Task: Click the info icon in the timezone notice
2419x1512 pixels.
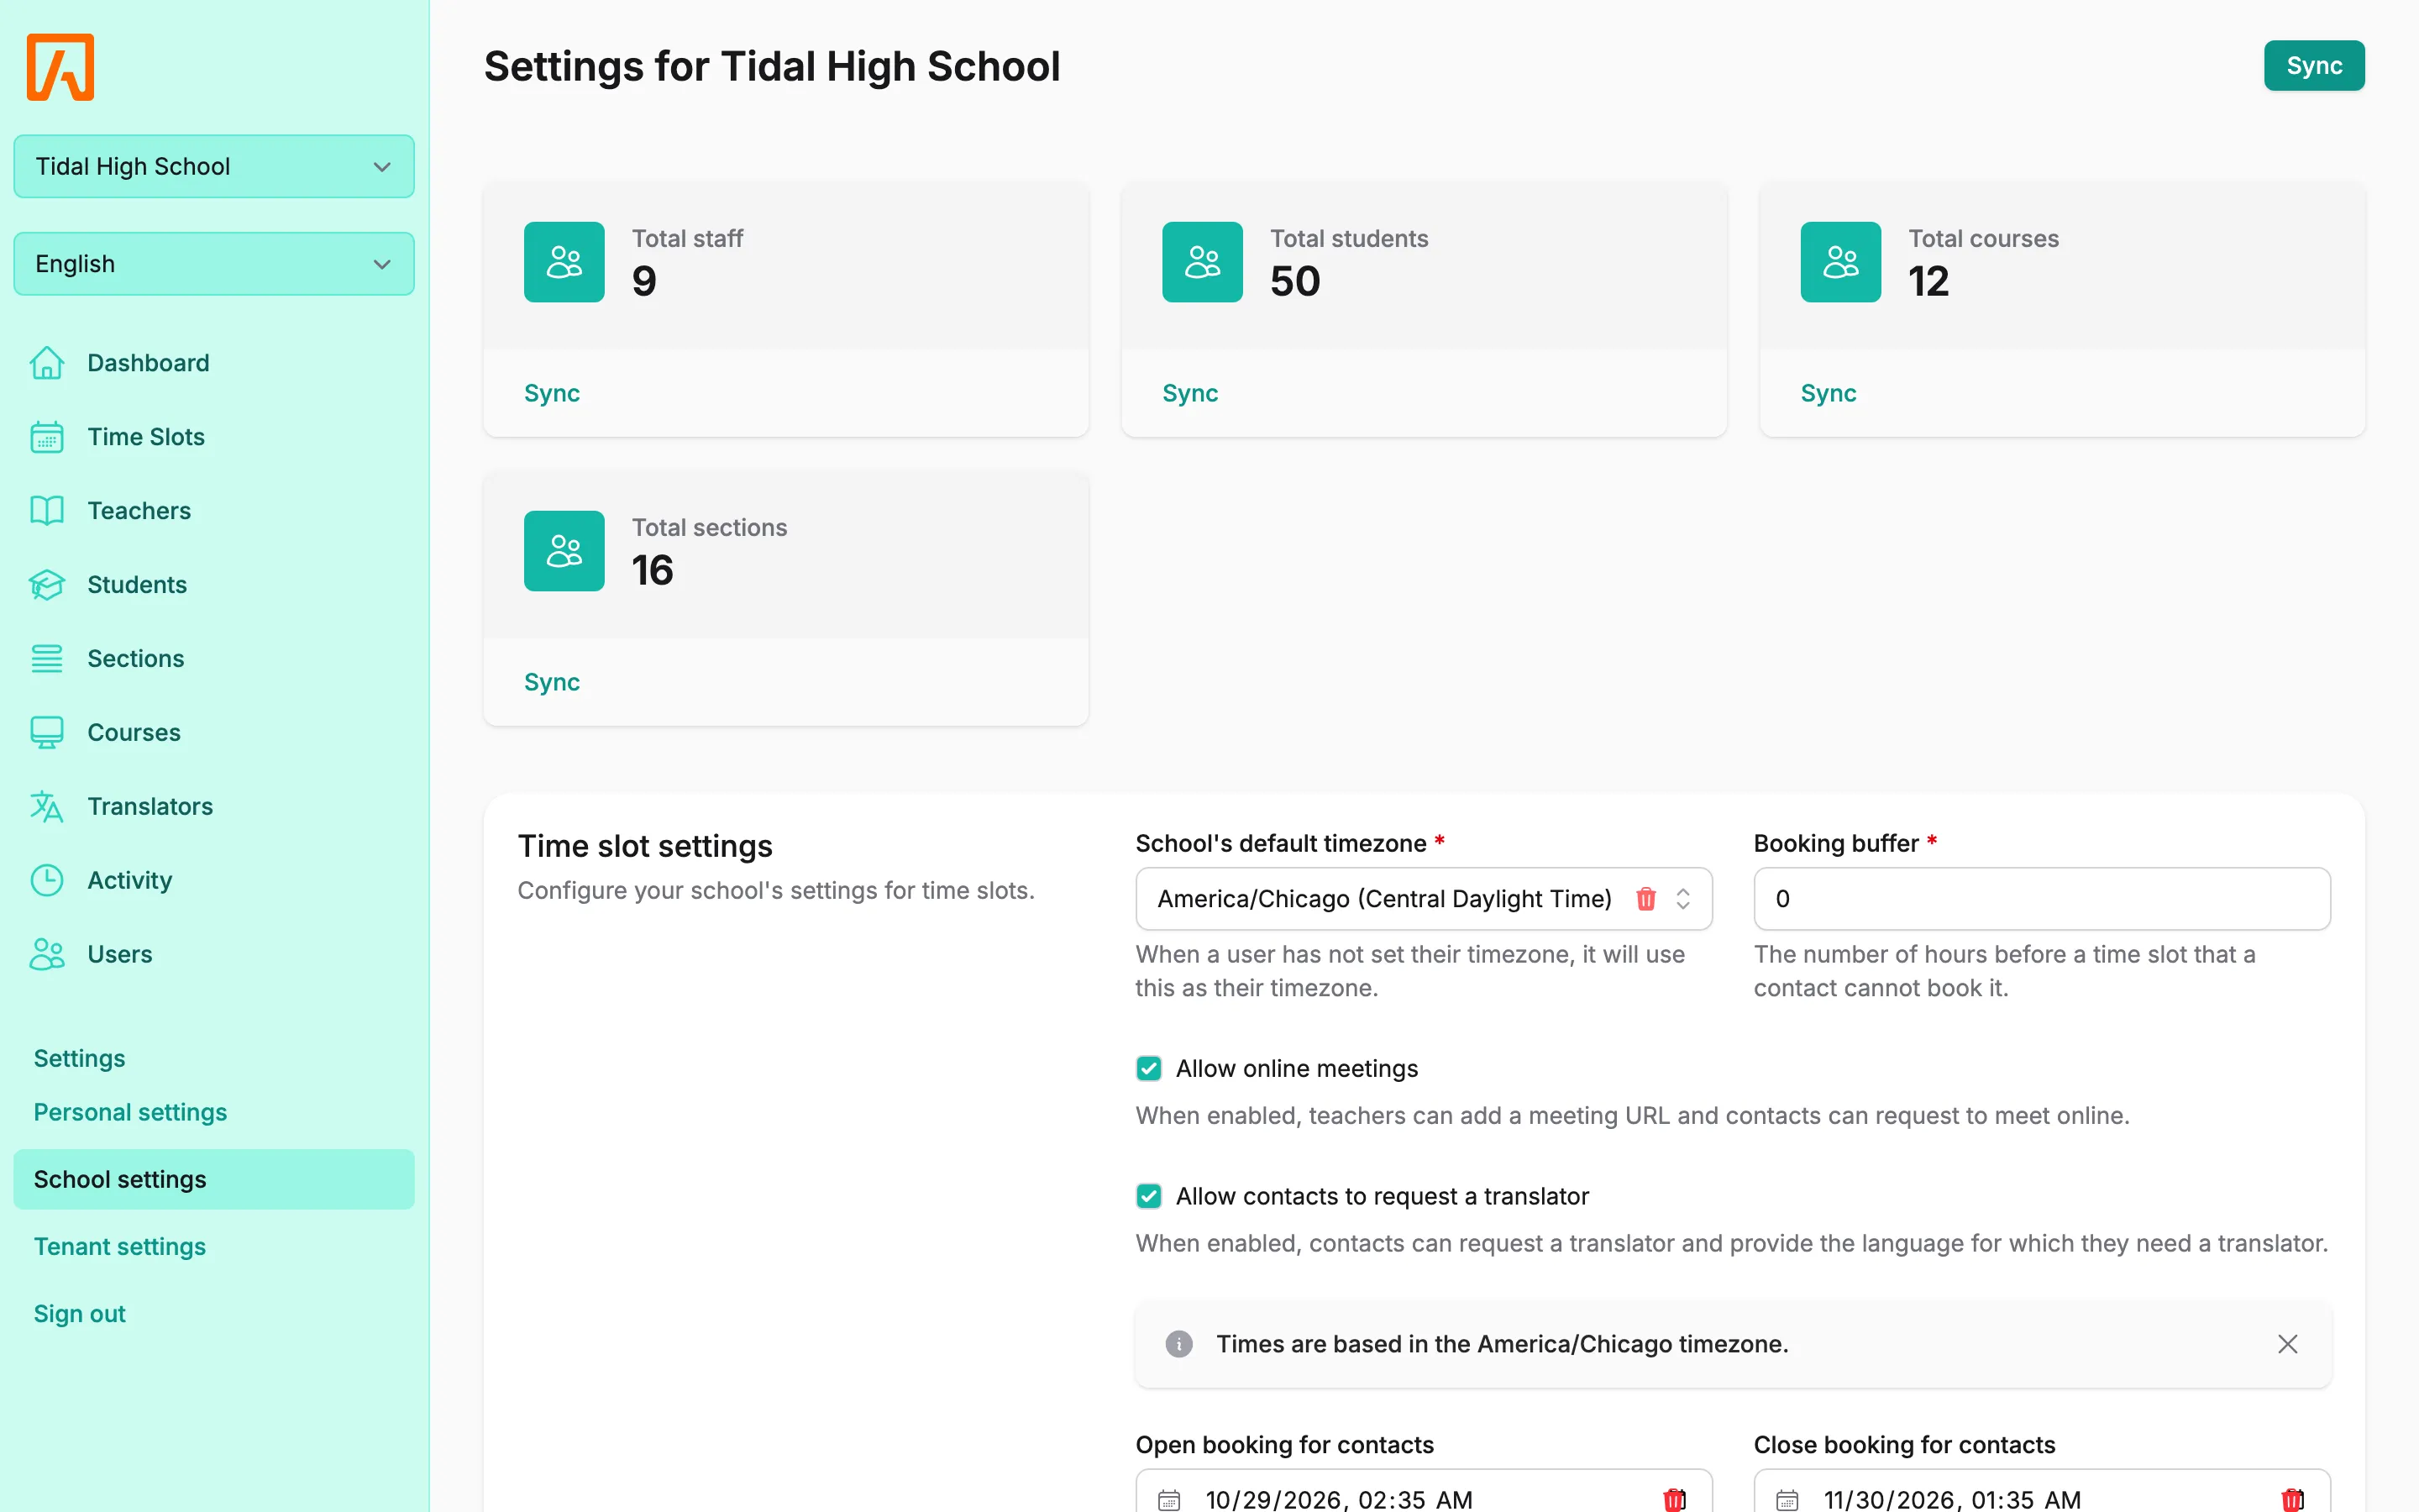Action: pyautogui.click(x=1179, y=1344)
